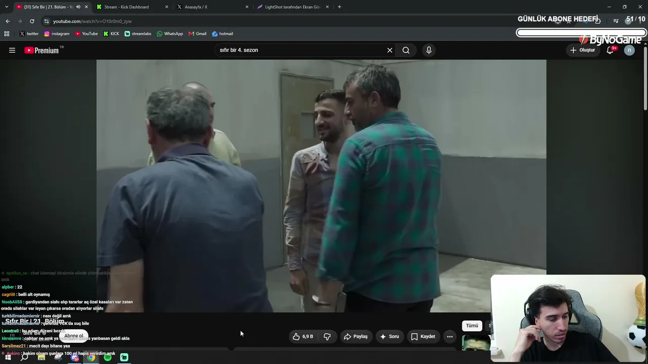Subscribe using the Abone ol button
This screenshot has height=364, width=648.
[74, 336]
